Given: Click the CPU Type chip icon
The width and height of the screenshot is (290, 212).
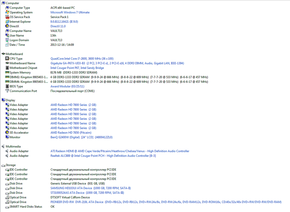Looking at the screenshot, I should coord(7,58).
